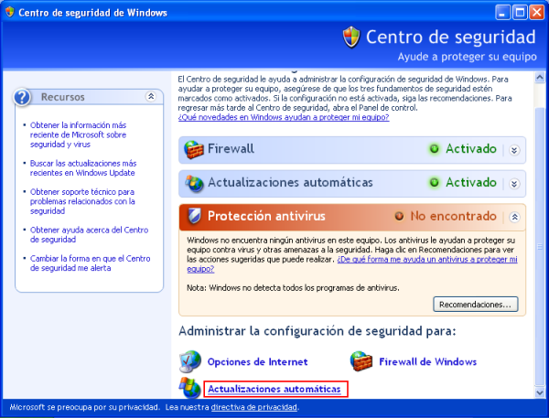
Task: Click the Protección antivirus shield icon
Action: 194,217
